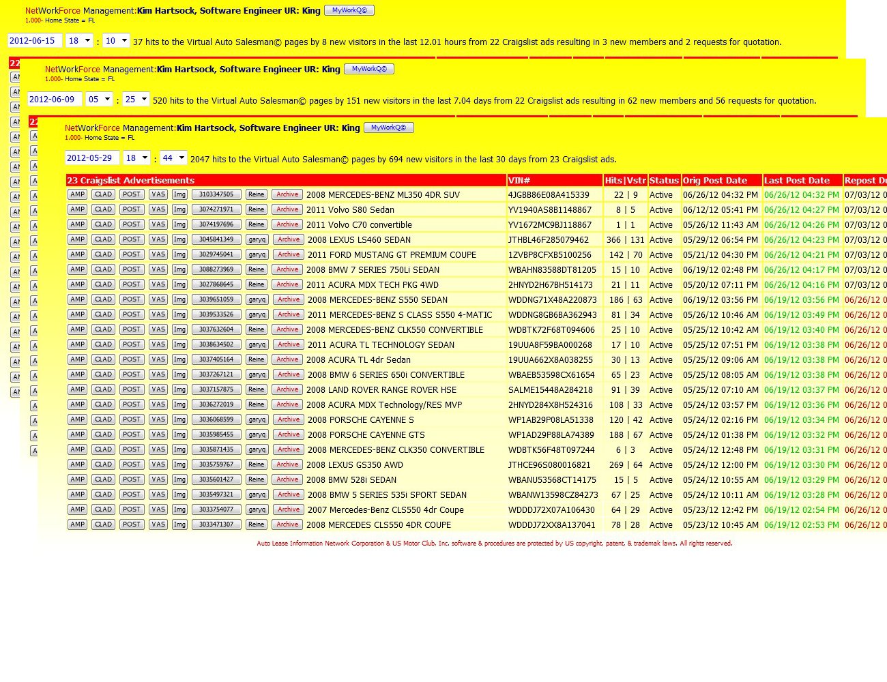Click '1.000- Home State = FL' in the 2012-05-29 panel

tap(100, 138)
